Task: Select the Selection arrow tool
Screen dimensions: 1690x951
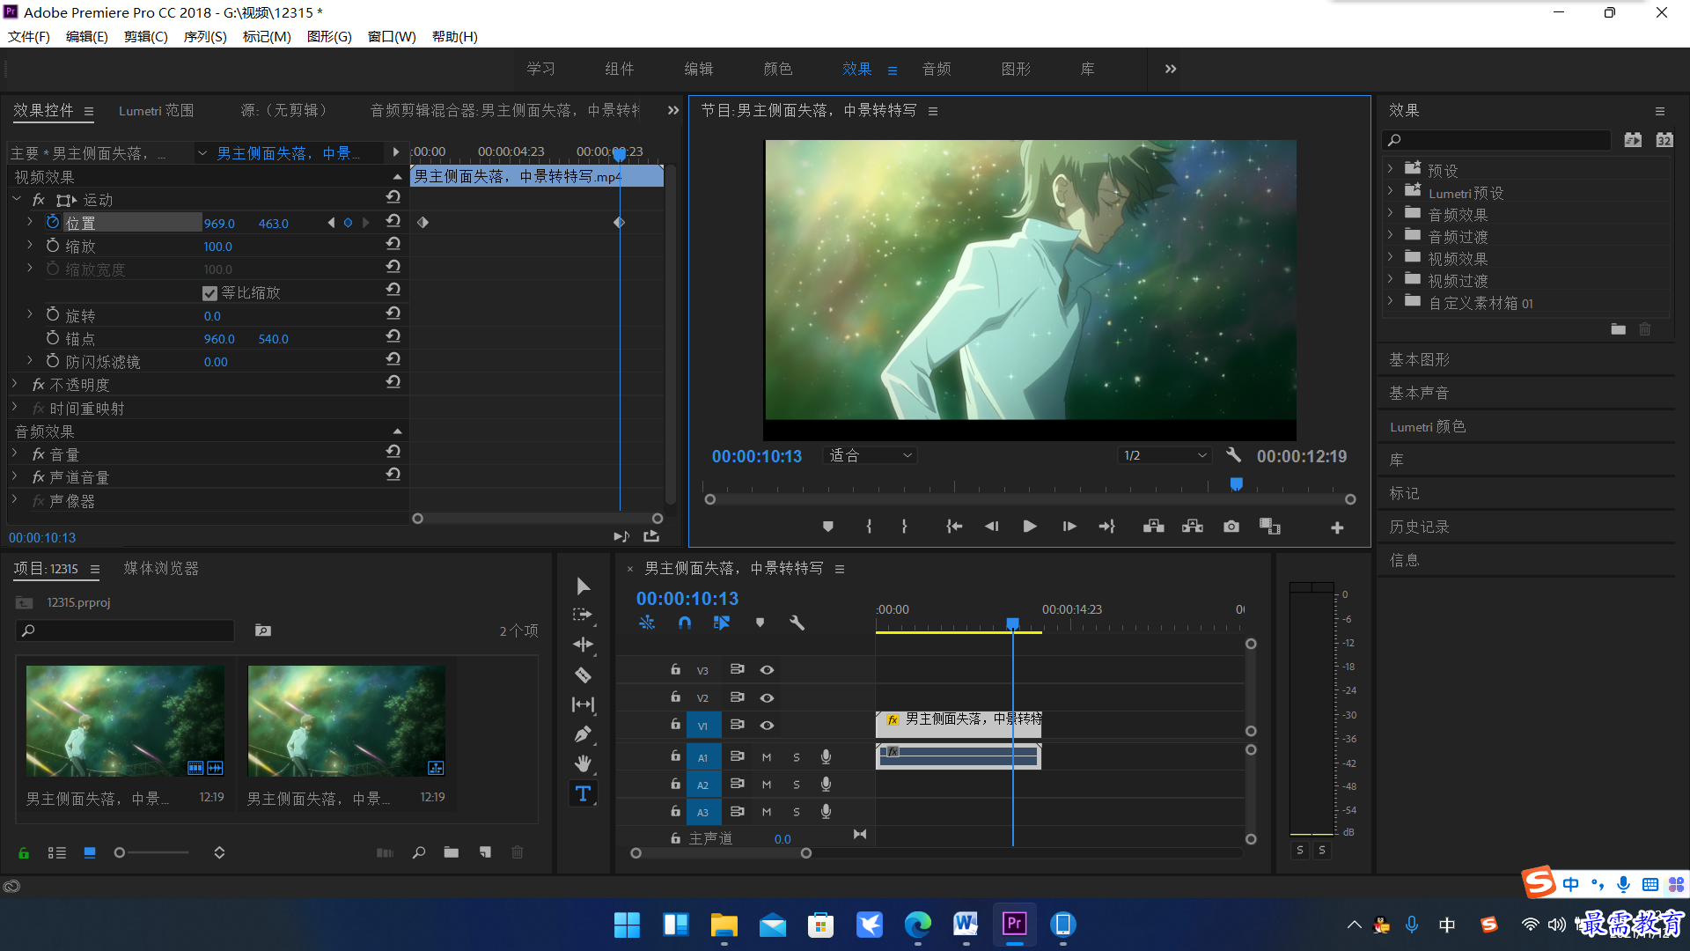Action: [583, 586]
